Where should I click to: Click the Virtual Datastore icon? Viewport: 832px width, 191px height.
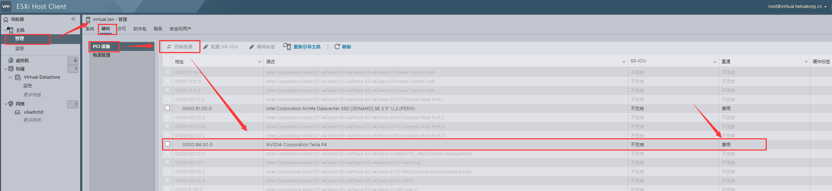click(x=18, y=77)
